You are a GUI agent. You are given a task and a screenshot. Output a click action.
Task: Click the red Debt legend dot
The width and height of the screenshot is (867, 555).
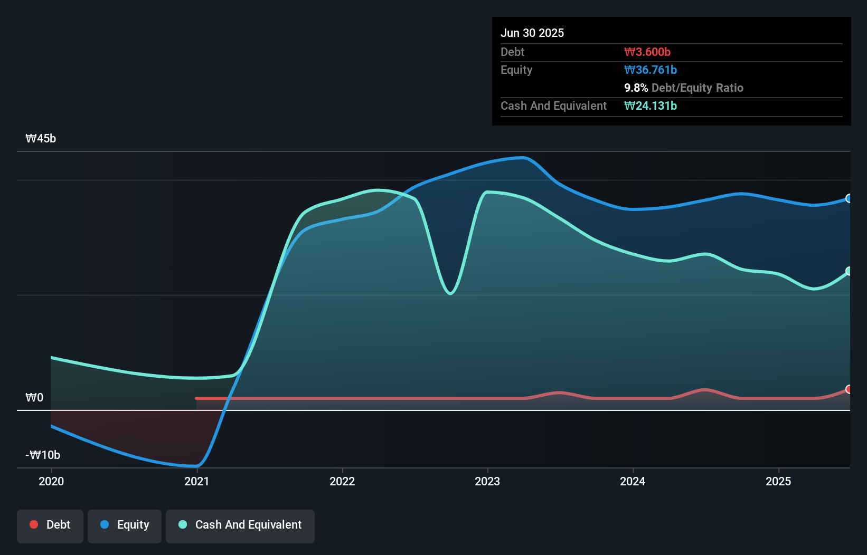click(33, 524)
